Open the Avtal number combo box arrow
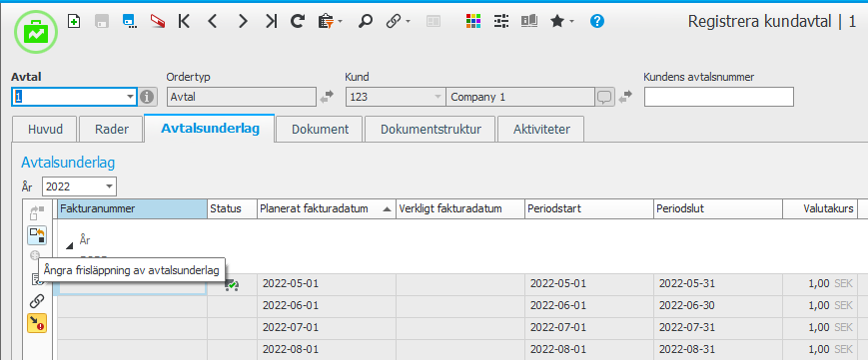 coord(131,97)
